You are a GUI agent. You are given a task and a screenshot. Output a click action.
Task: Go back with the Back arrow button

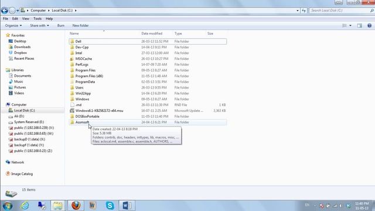pyautogui.click(x=5, y=11)
